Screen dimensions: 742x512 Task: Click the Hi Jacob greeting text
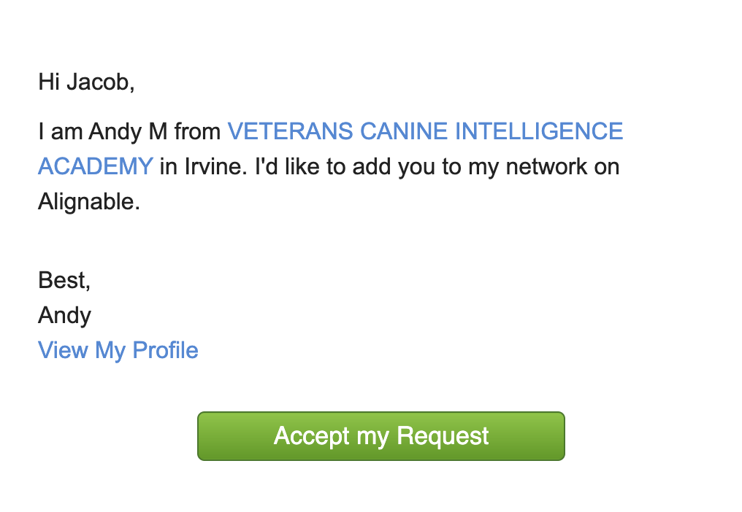[x=86, y=82]
